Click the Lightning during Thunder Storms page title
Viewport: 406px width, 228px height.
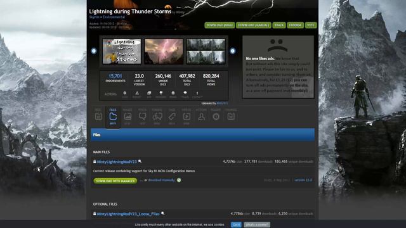tap(130, 11)
